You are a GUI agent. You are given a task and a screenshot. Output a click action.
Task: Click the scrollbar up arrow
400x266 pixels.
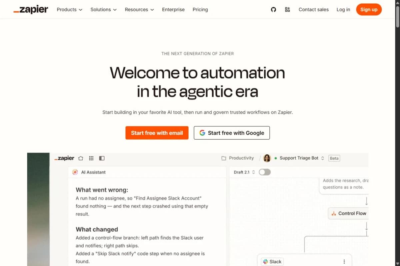coord(397,2)
